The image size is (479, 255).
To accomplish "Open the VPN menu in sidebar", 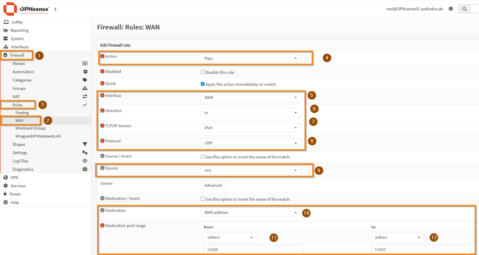I will click(14, 177).
